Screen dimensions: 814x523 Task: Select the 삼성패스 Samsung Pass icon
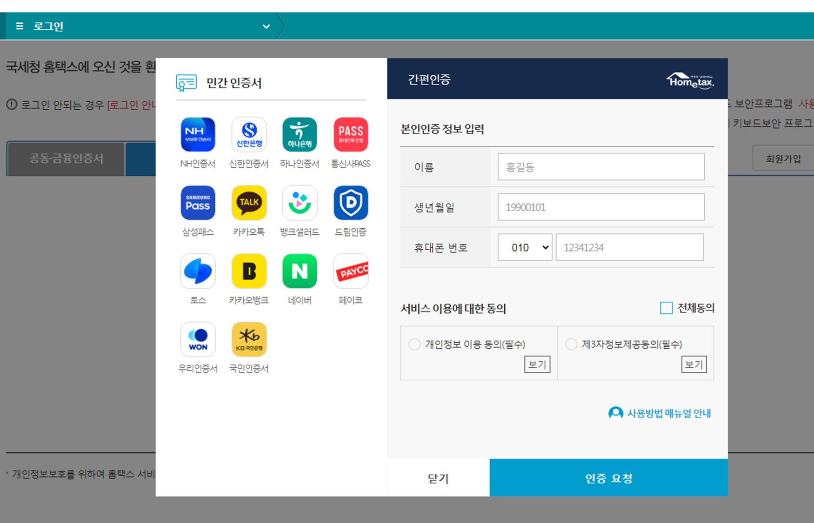[198, 203]
